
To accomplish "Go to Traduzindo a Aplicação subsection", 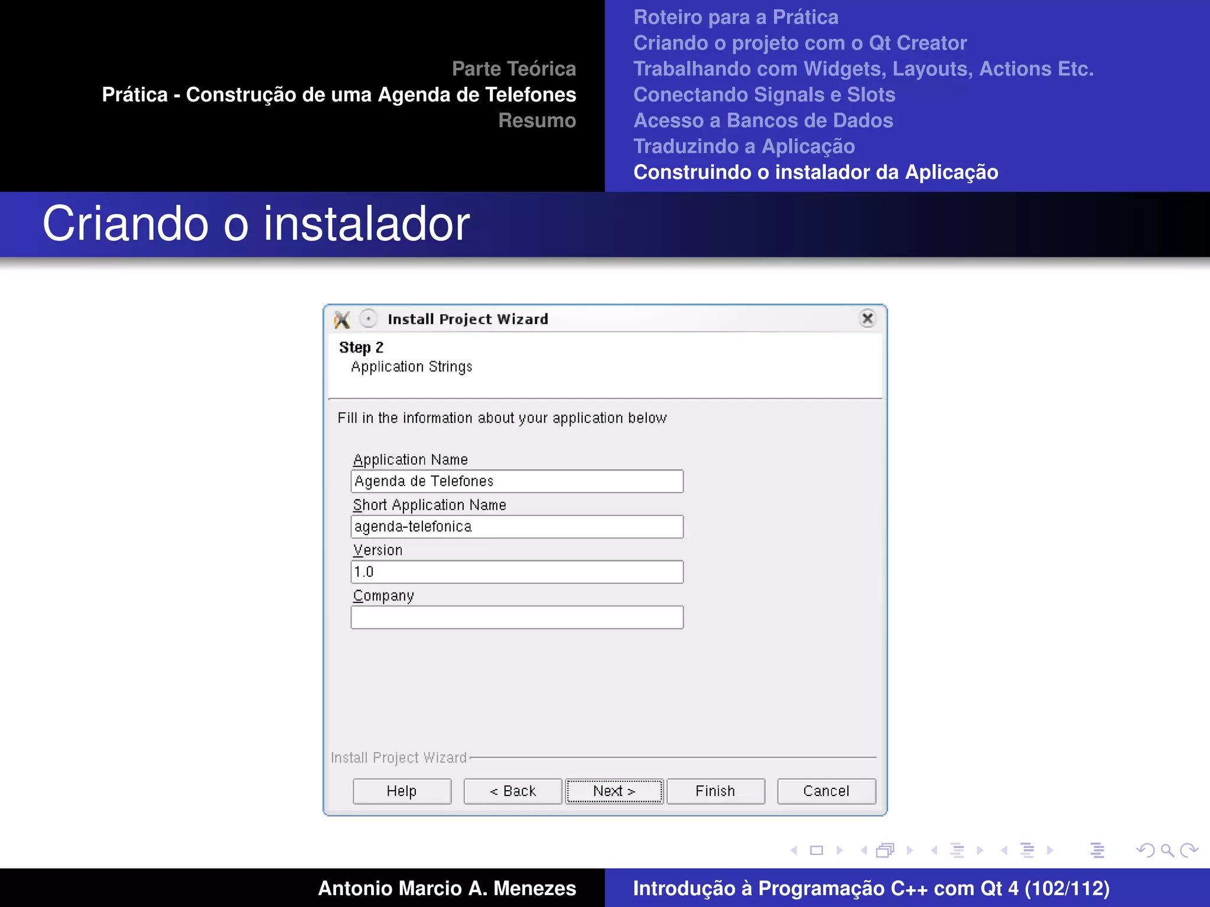I will 744,146.
